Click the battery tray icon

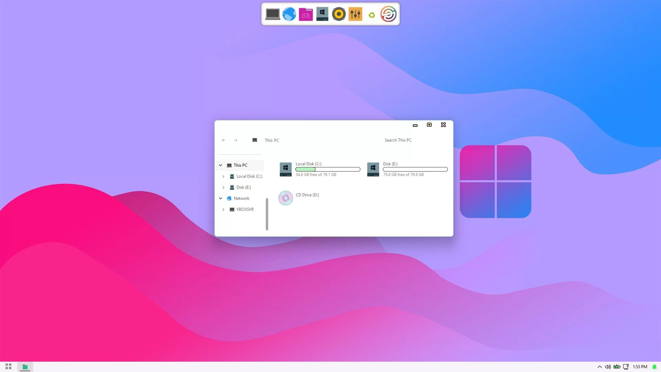pos(617,367)
